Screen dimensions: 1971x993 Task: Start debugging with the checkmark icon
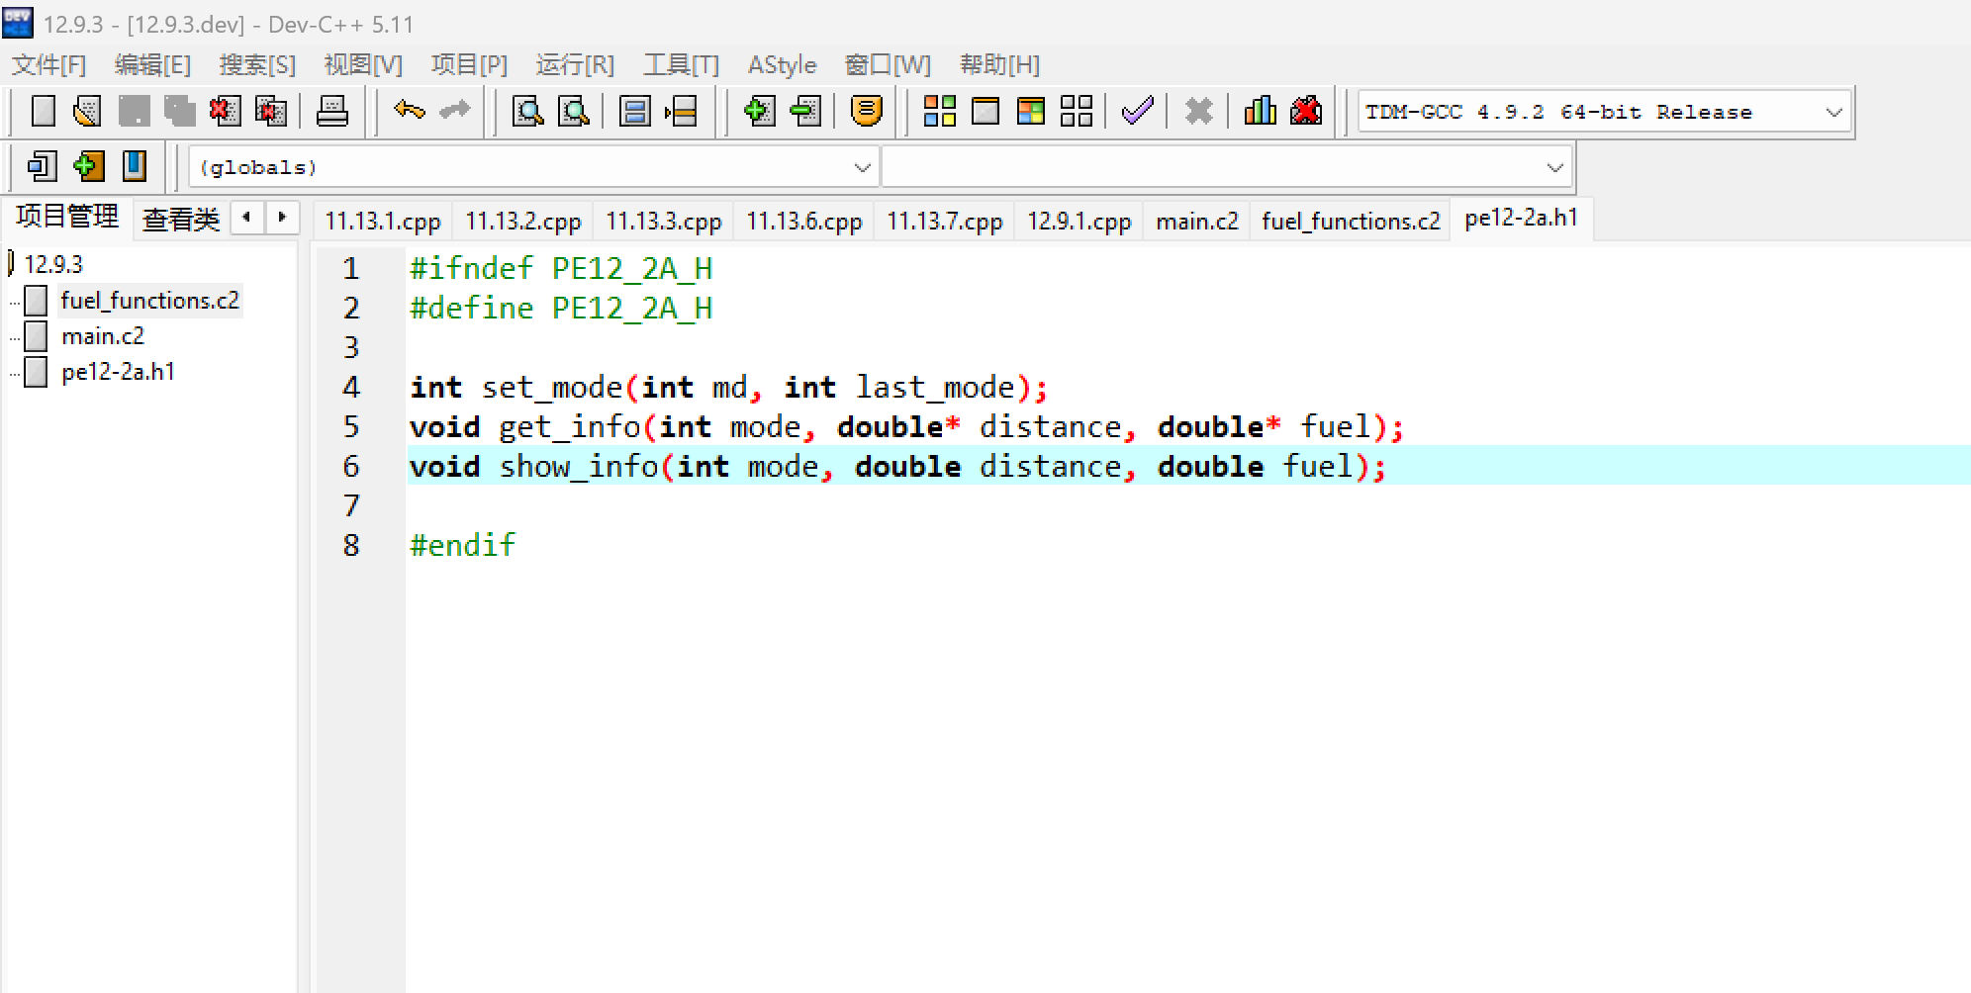pos(1138,111)
